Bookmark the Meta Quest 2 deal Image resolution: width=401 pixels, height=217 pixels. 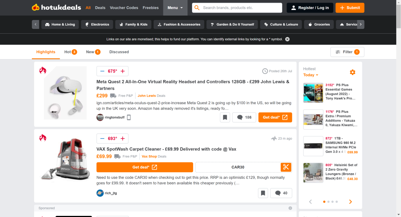click(x=225, y=117)
